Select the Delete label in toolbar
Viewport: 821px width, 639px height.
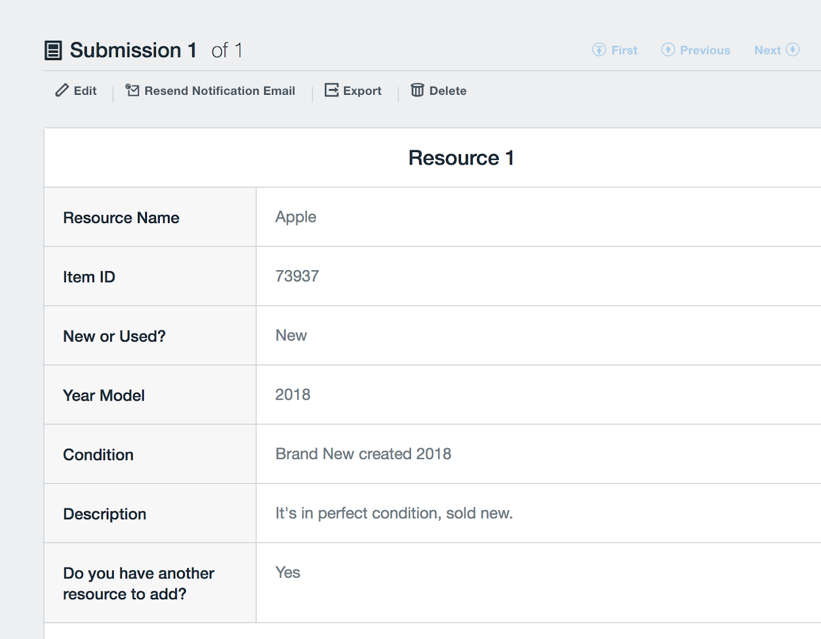pos(447,91)
